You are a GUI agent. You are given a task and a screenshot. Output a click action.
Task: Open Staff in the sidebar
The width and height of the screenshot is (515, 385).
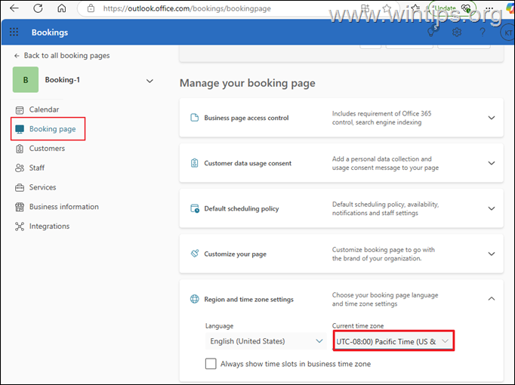(x=37, y=168)
